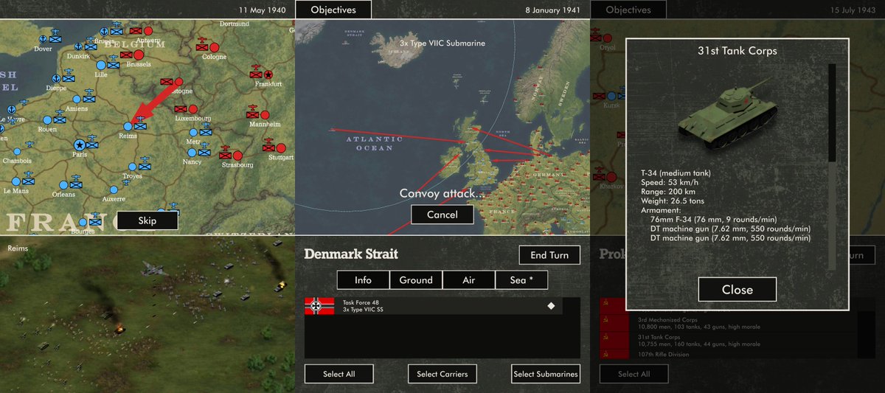Image resolution: width=885 pixels, height=393 pixels.
Task: Select the Paris capital star marker
Action: pos(78,145)
